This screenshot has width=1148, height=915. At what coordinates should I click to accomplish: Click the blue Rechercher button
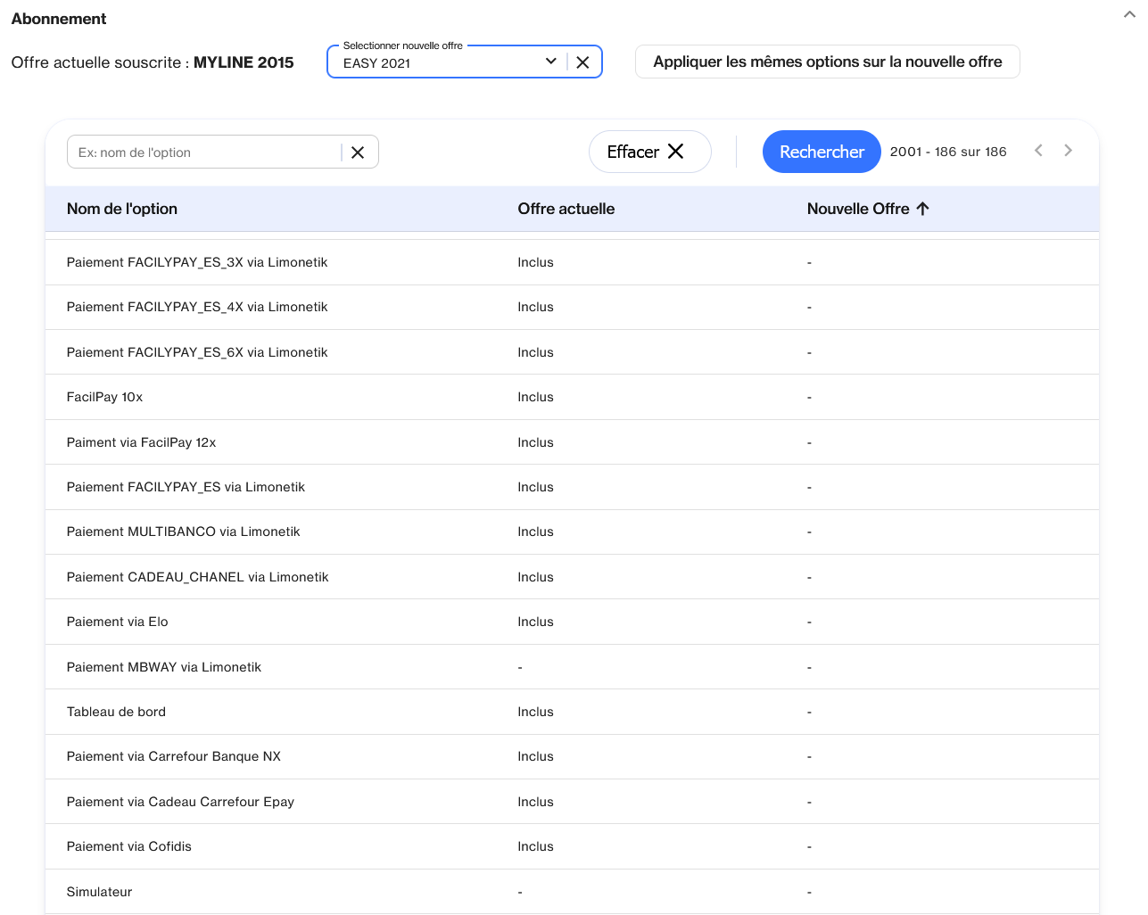[821, 152]
